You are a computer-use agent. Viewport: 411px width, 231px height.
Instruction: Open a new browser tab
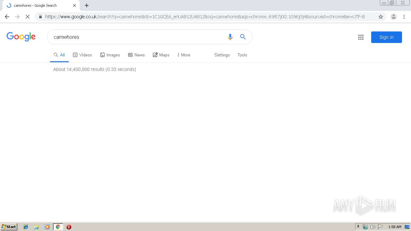coord(87,5)
